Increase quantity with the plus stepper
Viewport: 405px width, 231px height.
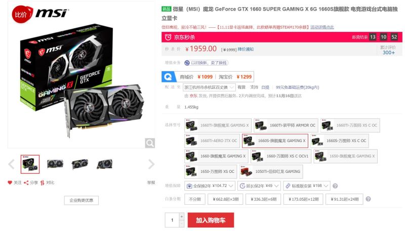point(182,216)
